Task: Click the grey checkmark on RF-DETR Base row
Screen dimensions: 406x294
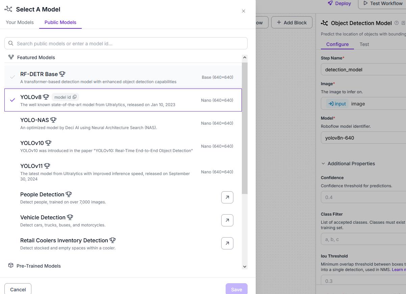Action: coord(12,77)
